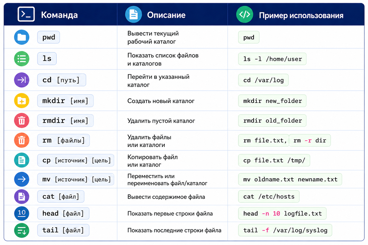Viewport: 368px width, 245px height.
Task: Click the green list icon for ls
Action: [x=22, y=58]
